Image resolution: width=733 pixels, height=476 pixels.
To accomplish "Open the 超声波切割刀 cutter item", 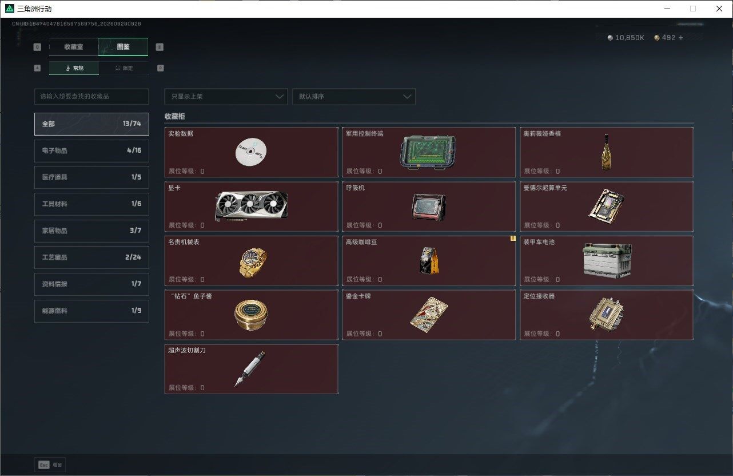I will tap(251, 369).
